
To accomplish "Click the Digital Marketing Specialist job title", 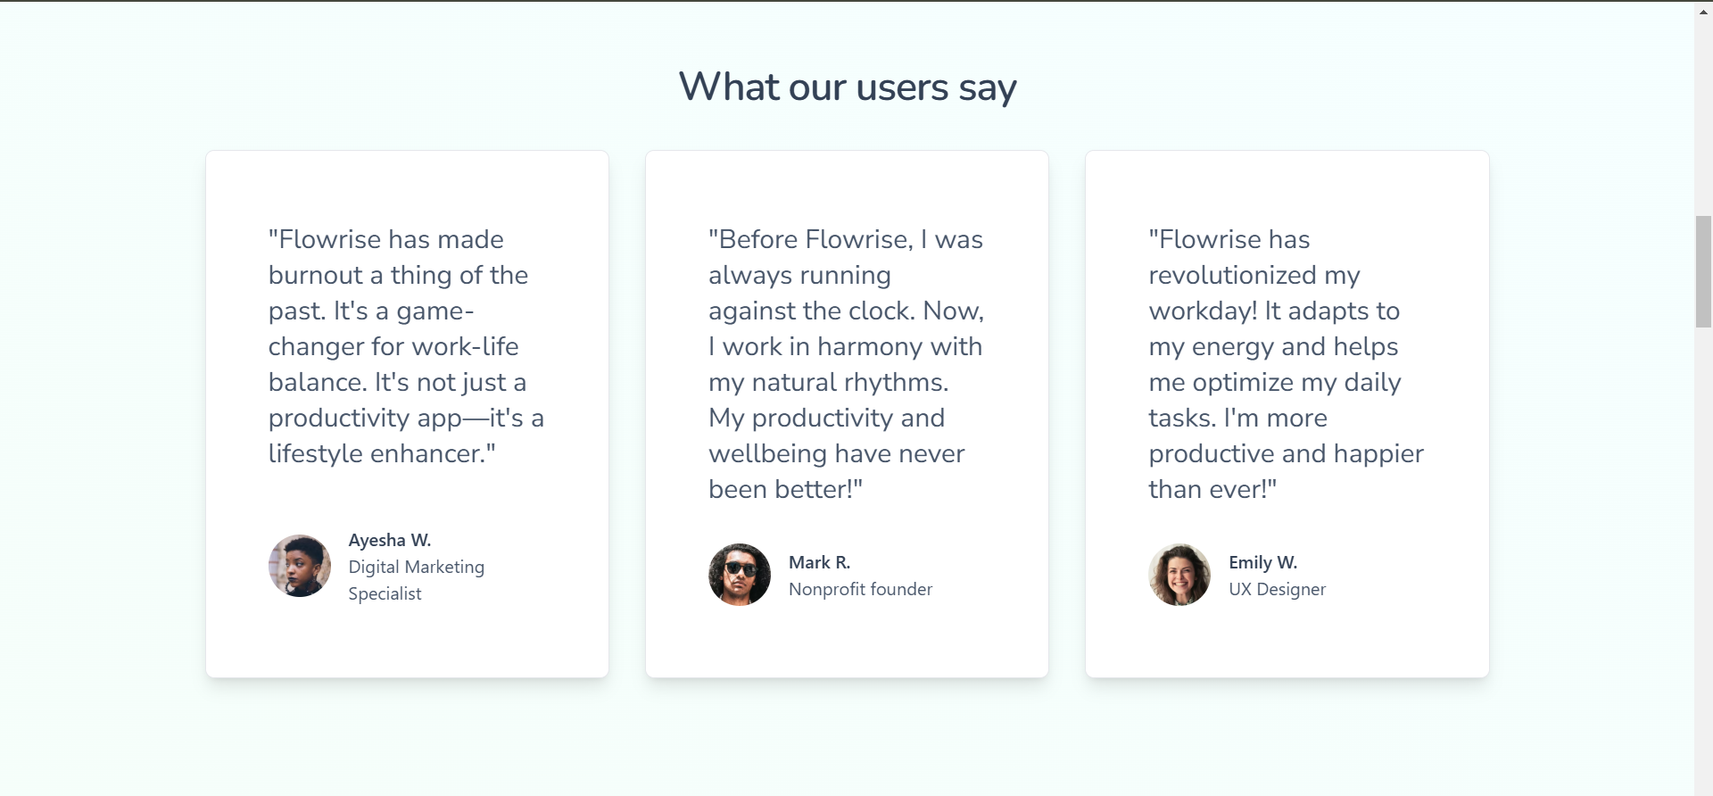I will tap(417, 580).
